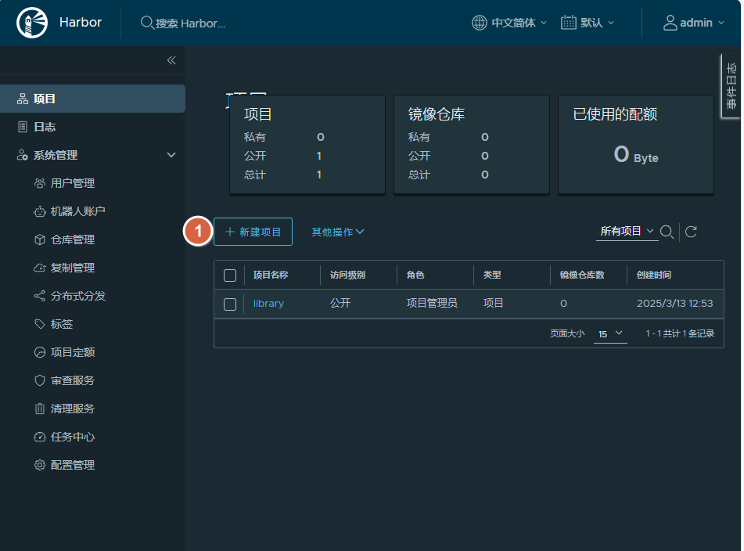
Task: Click the 角色 column header
Action: click(x=415, y=275)
